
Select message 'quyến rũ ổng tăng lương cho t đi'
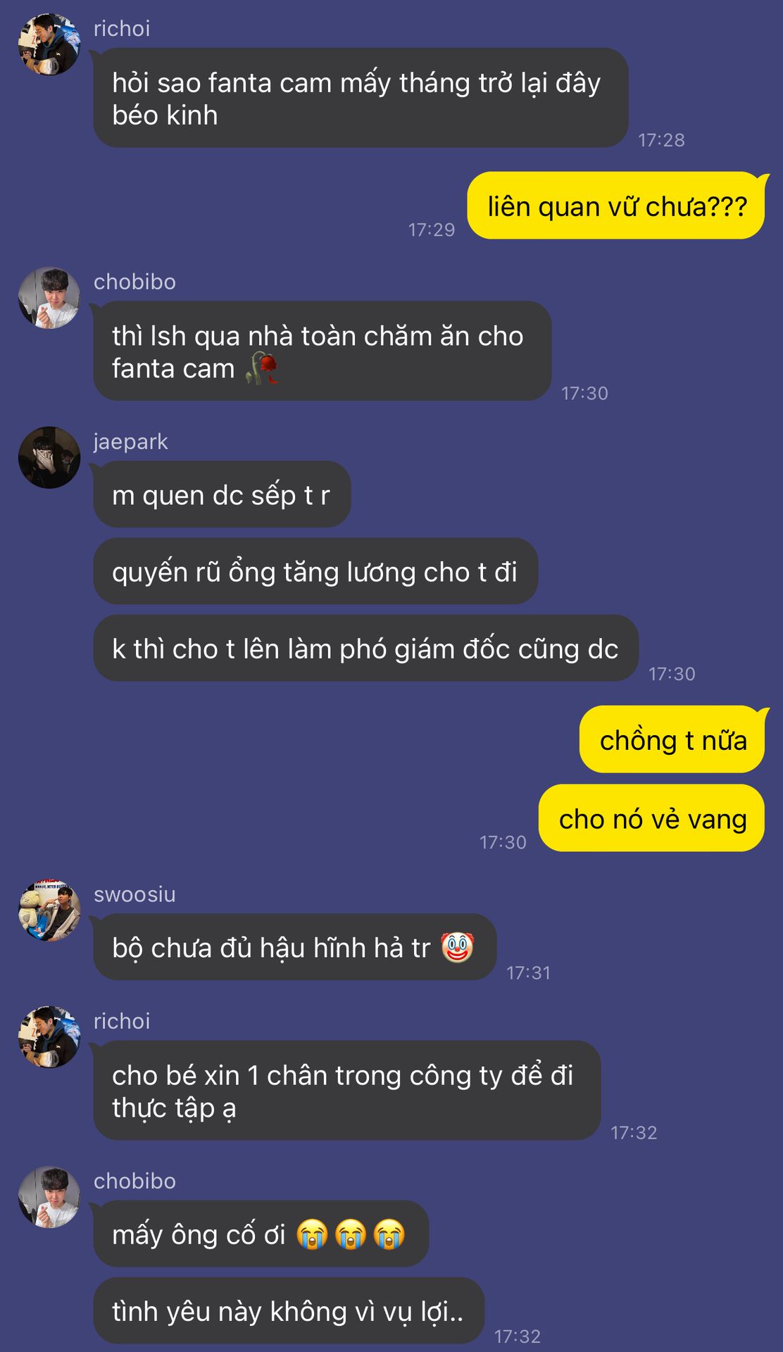315,571
